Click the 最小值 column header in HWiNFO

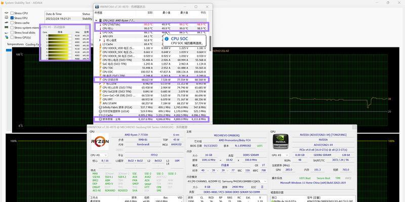point(166,12)
